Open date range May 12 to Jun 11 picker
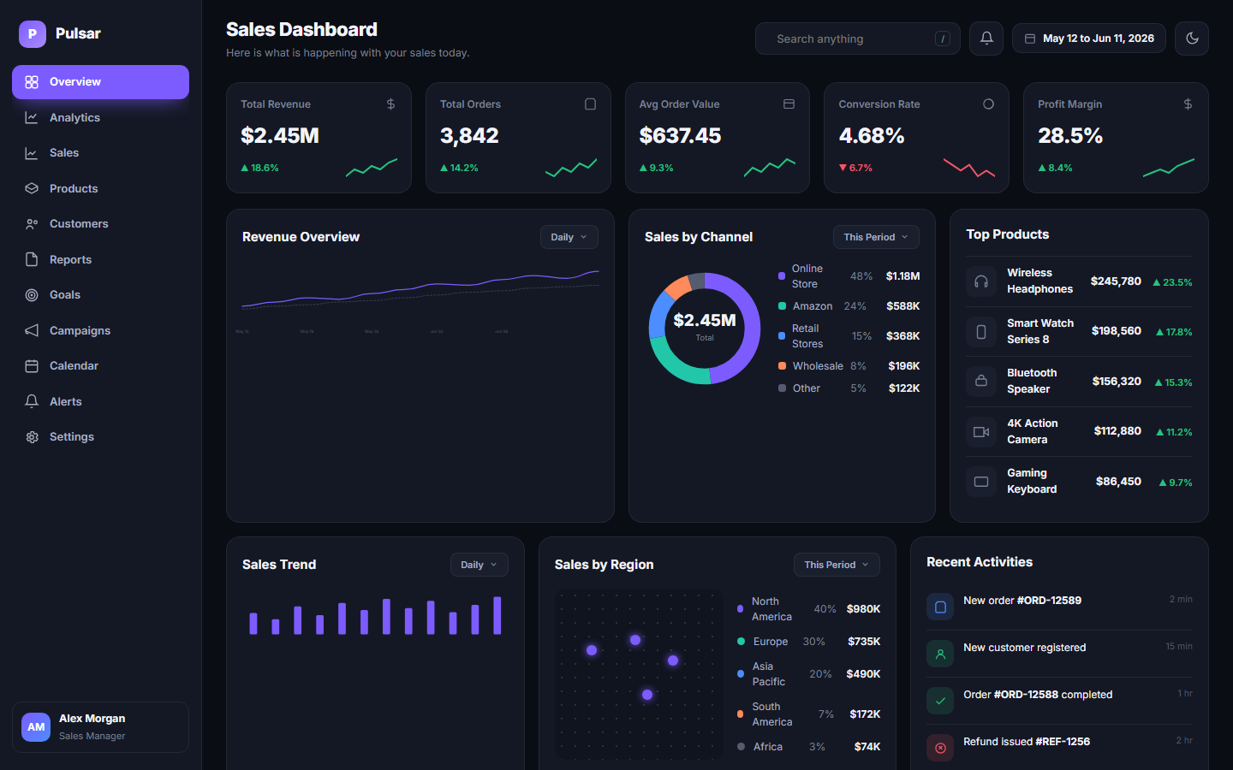Screen dimensions: 1233x770 [1089, 38]
